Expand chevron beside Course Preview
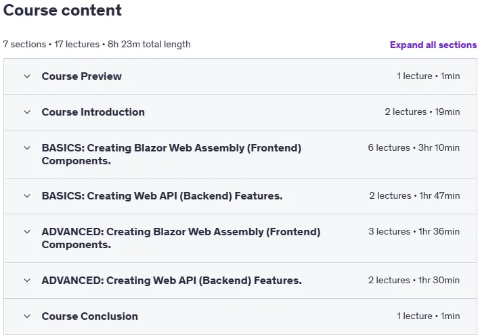 tap(27, 76)
